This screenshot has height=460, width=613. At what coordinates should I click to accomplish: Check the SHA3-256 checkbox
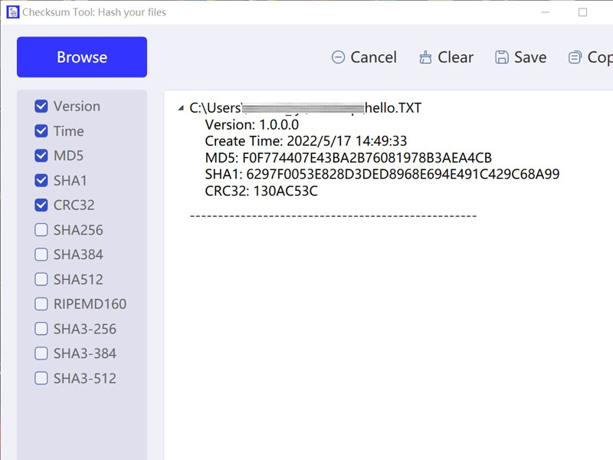[41, 329]
